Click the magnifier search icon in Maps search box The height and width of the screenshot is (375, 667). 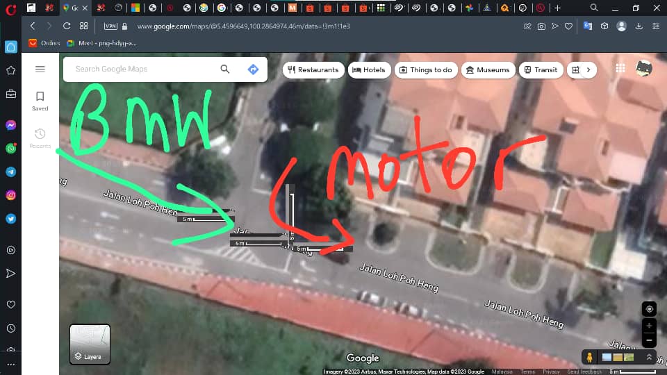(x=225, y=69)
